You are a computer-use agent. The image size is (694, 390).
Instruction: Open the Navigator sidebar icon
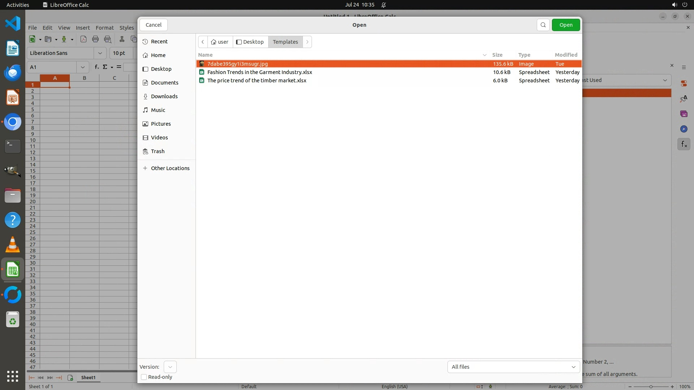click(x=684, y=129)
